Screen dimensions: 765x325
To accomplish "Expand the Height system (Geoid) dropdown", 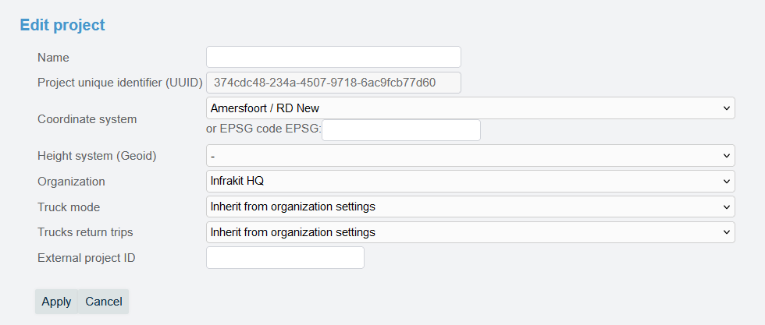I will coord(470,156).
